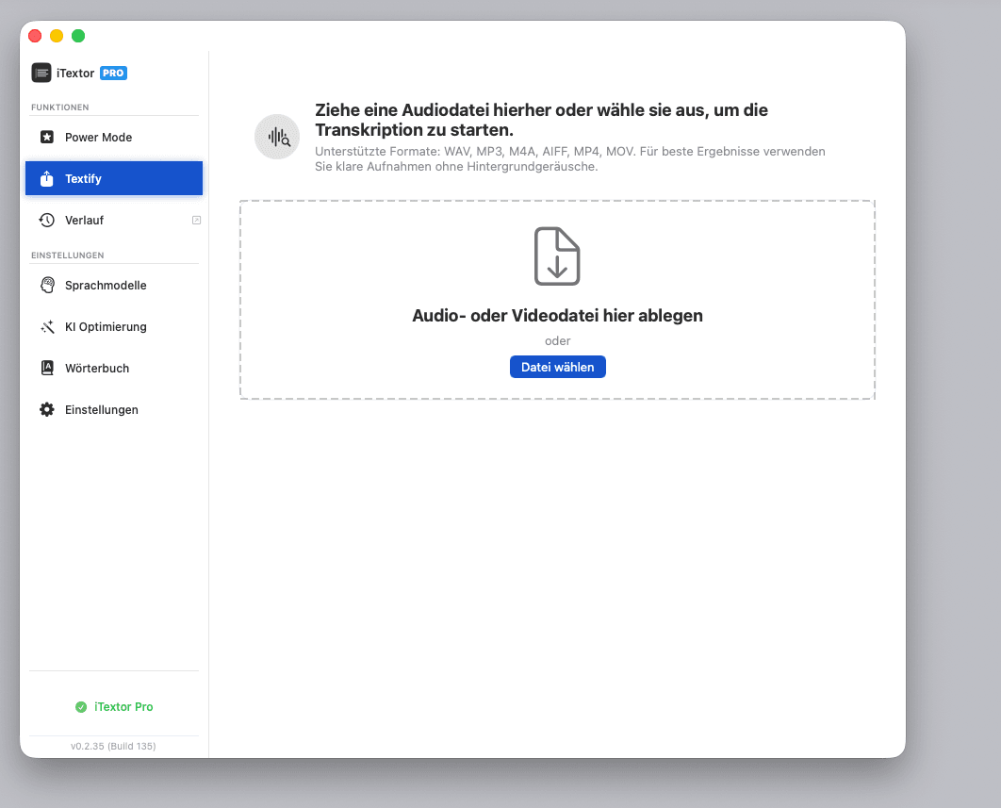
Task: Click the 'Unterstützte Formate' description text
Action: pyautogui.click(x=570, y=159)
